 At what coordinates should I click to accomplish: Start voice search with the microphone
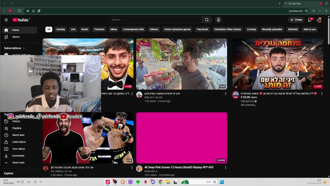(x=218, y=20)
